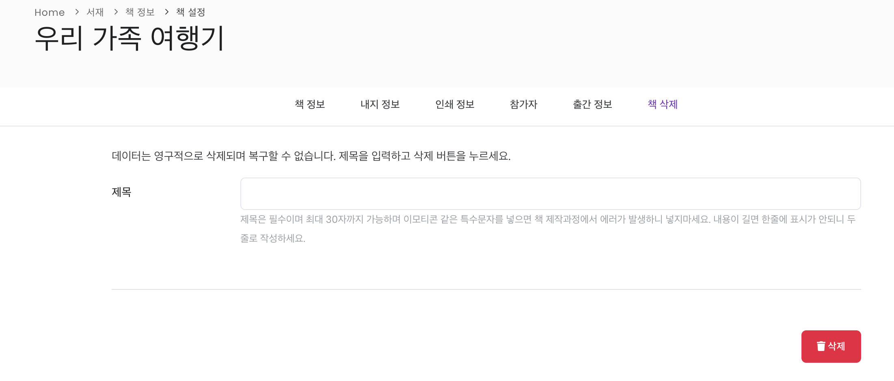Open the 내지 정보 tab
Viewport: 894px width, 381px height.
coord(380,104)
